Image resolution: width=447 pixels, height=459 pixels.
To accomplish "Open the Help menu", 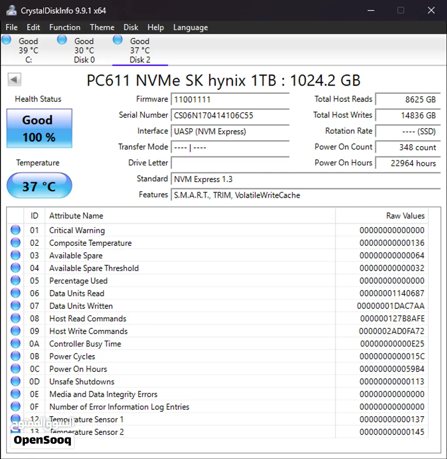I will point(156,27).
